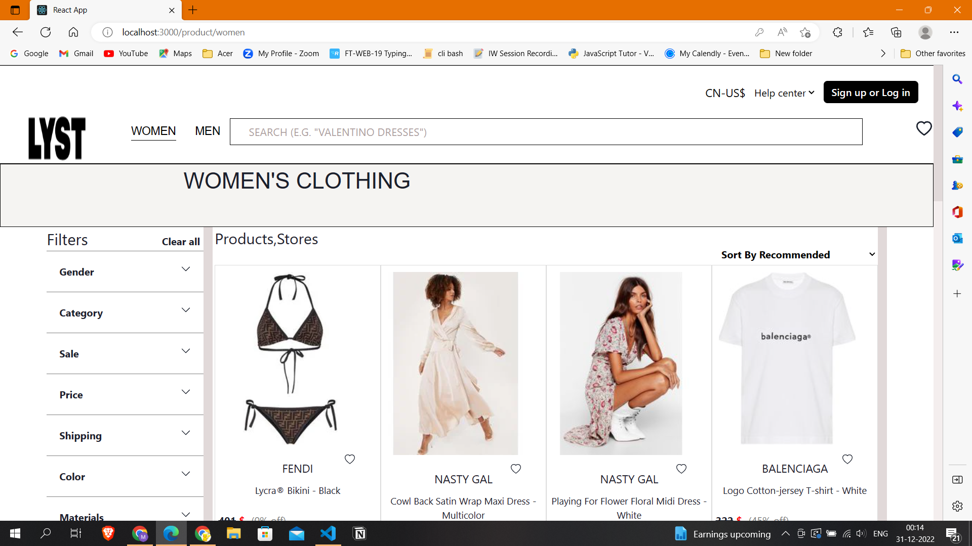Open the Fendi Lycra Bikini - Black link
This screenshot has height=546, width=972.
tap(298, 490)
